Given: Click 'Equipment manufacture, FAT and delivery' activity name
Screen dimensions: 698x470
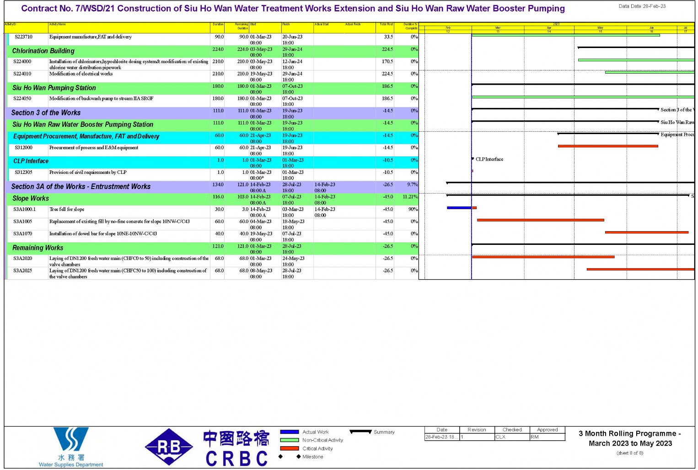Looking at the screenshot, I should click(x=91, y=37).
